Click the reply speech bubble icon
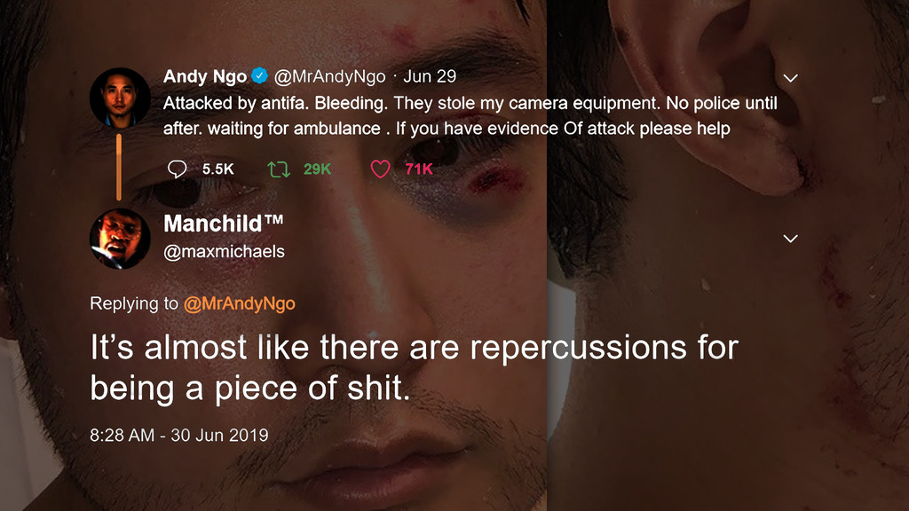Image resolution: width=909 pixels, height=511 pixels. point(178,169)
